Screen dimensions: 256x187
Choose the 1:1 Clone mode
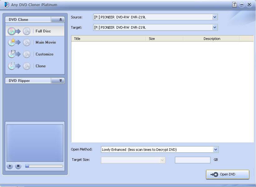coord(35,66)
